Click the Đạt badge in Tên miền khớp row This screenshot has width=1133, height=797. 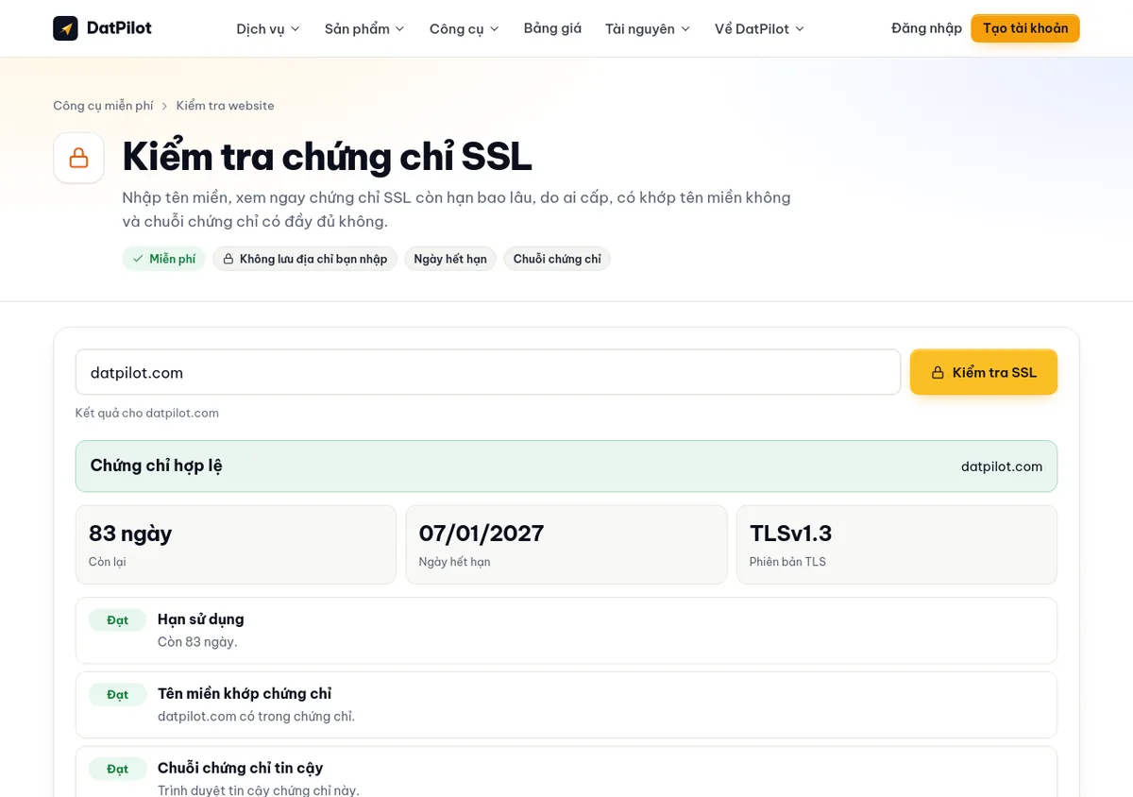click(x=118, y=694)
